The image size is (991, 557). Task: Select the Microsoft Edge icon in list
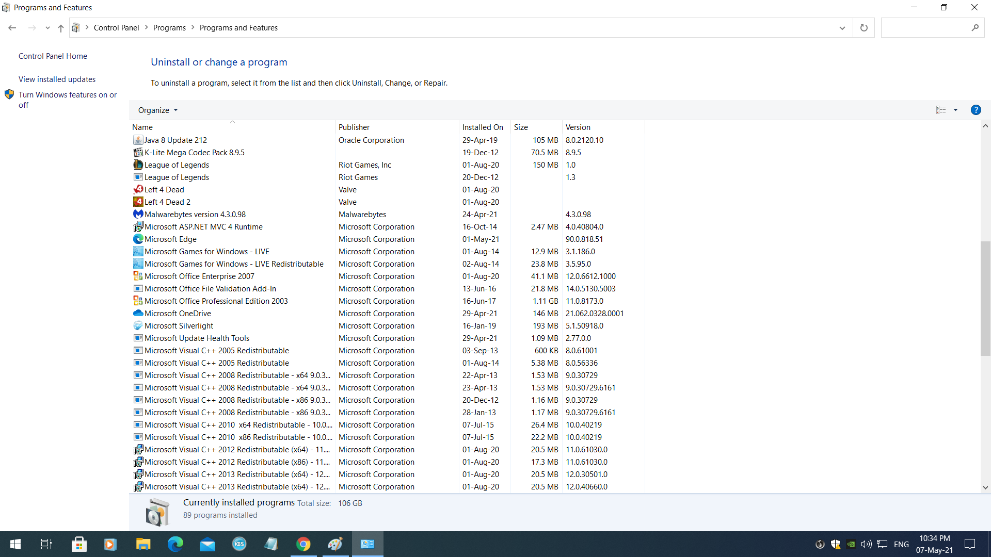(138, 239)
